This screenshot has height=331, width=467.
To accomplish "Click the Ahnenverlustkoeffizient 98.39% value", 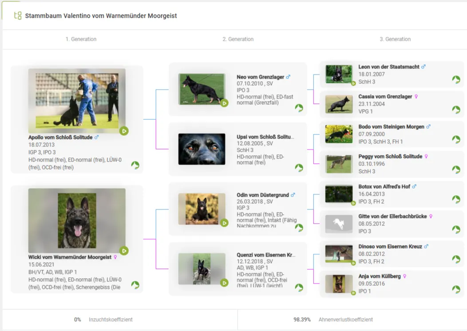I will coord(302,319).
